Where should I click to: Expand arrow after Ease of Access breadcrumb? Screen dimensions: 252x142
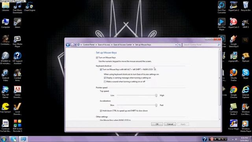pos(112,45)
